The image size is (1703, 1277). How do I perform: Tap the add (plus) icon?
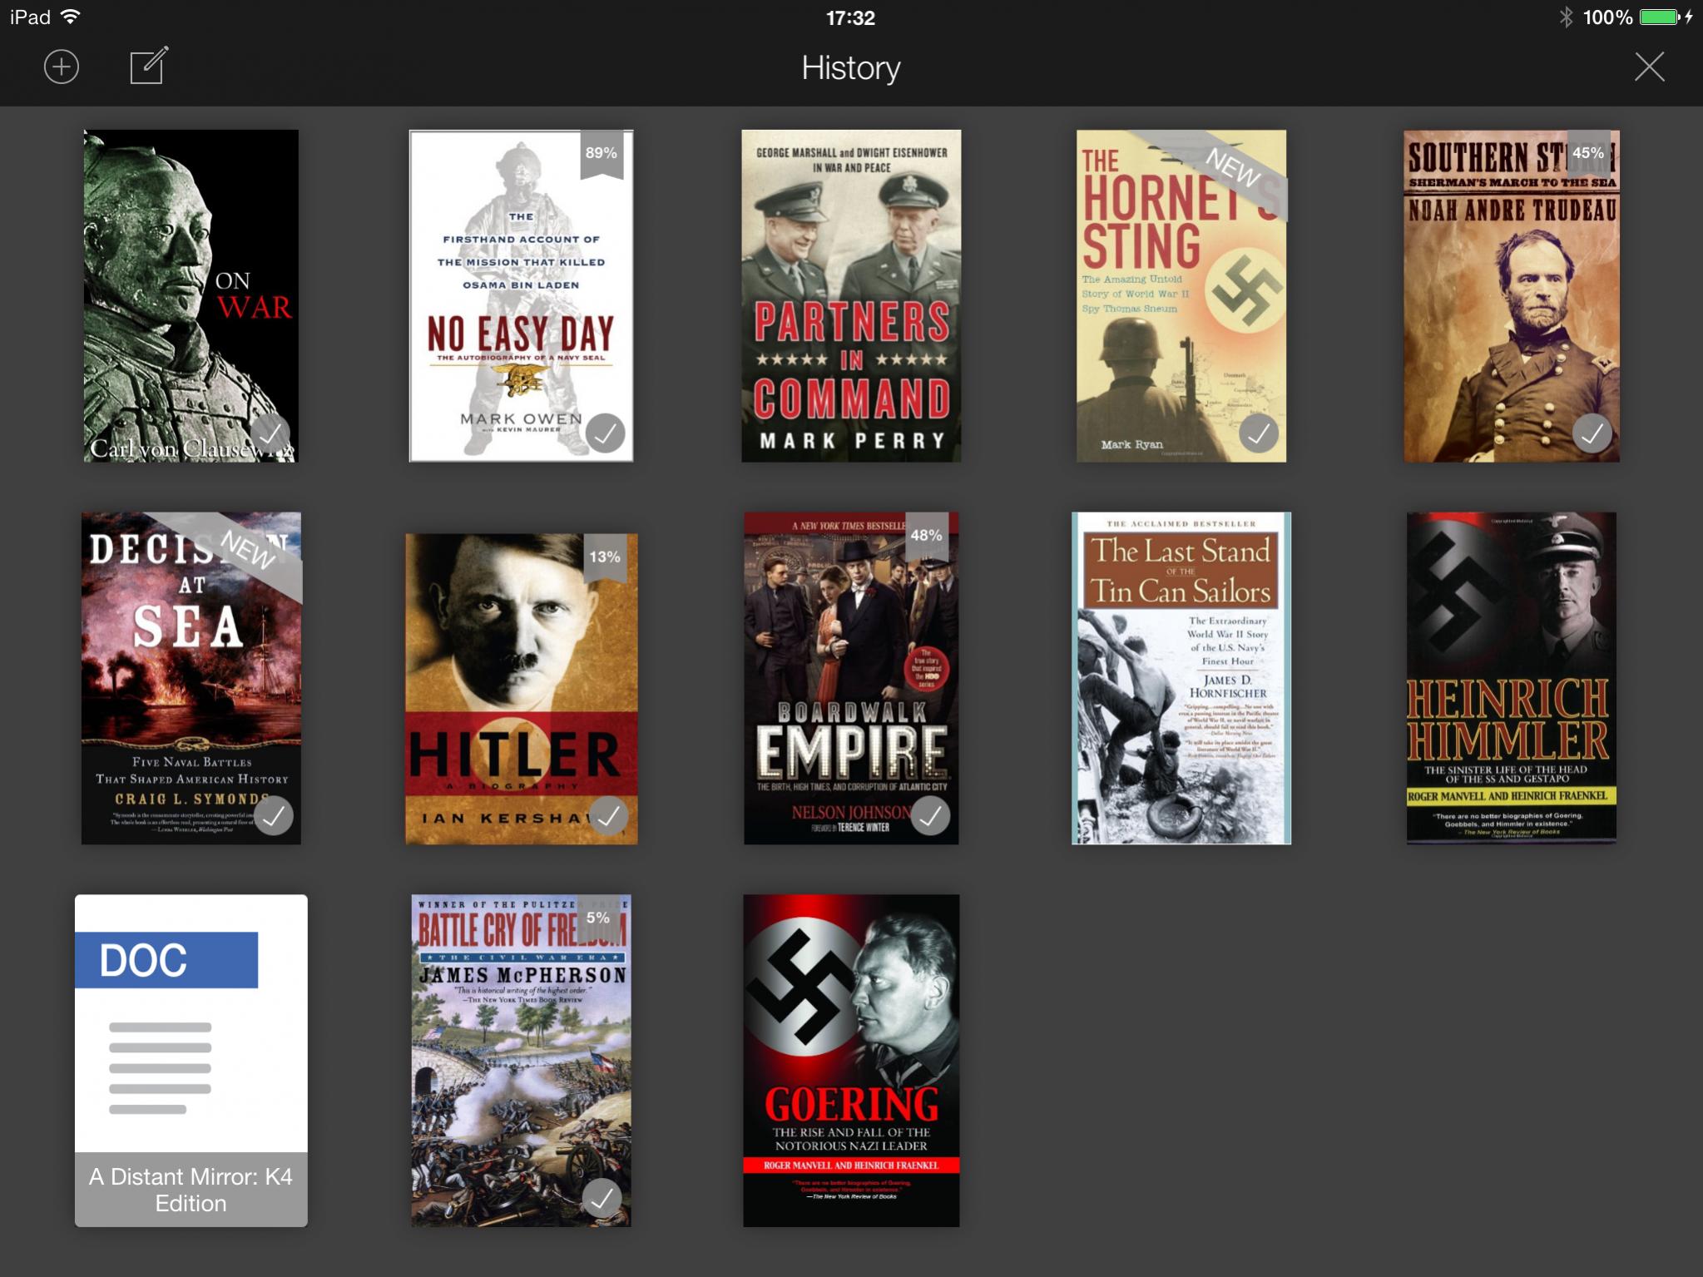[62, 67]
